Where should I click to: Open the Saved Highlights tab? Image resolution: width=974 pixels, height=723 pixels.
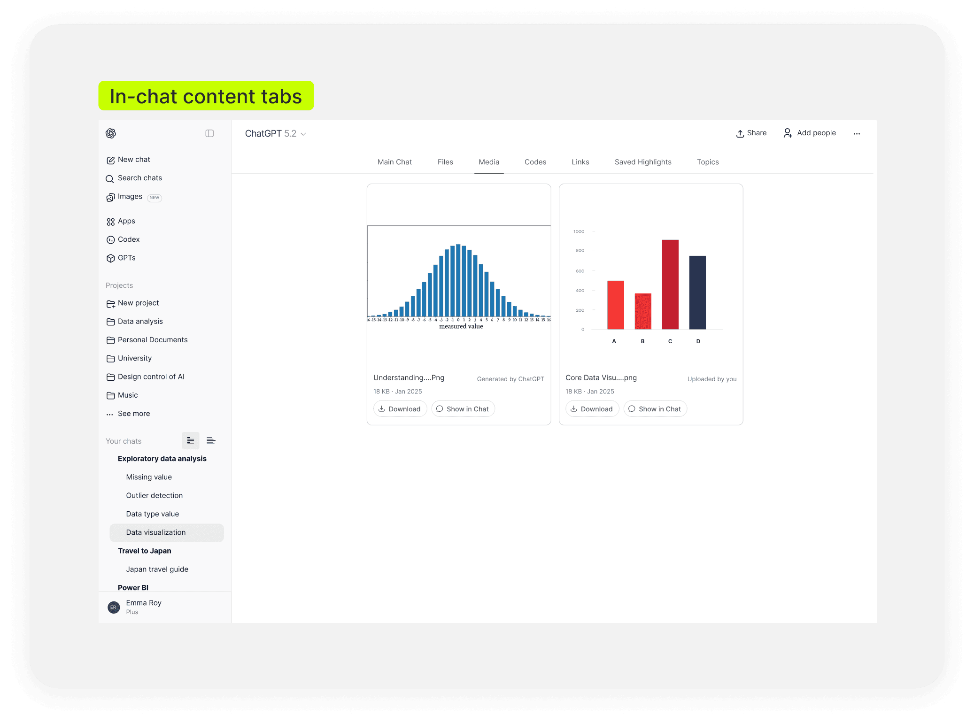click(x=642, y=162)
